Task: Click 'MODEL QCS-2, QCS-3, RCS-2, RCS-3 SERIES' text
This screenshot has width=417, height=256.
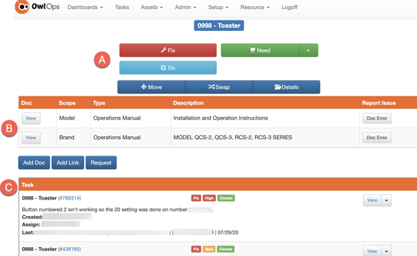Action: pyautogui.click(x=233, y=138)
